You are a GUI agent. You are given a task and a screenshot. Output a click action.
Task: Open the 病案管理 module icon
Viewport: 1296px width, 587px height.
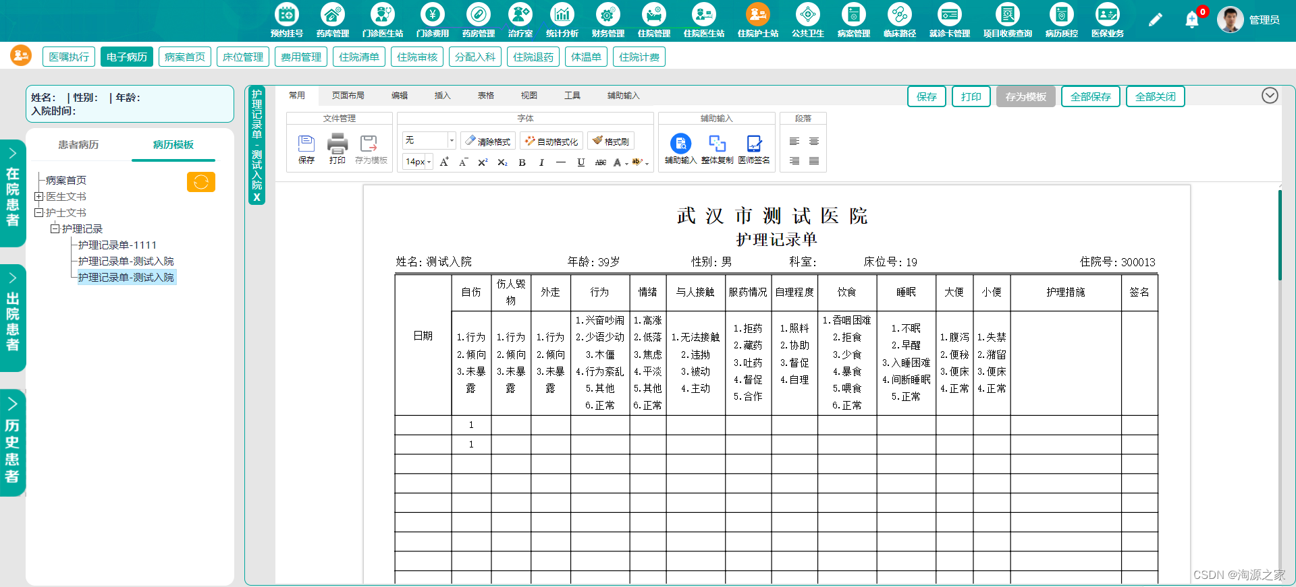tap(853, 14)
